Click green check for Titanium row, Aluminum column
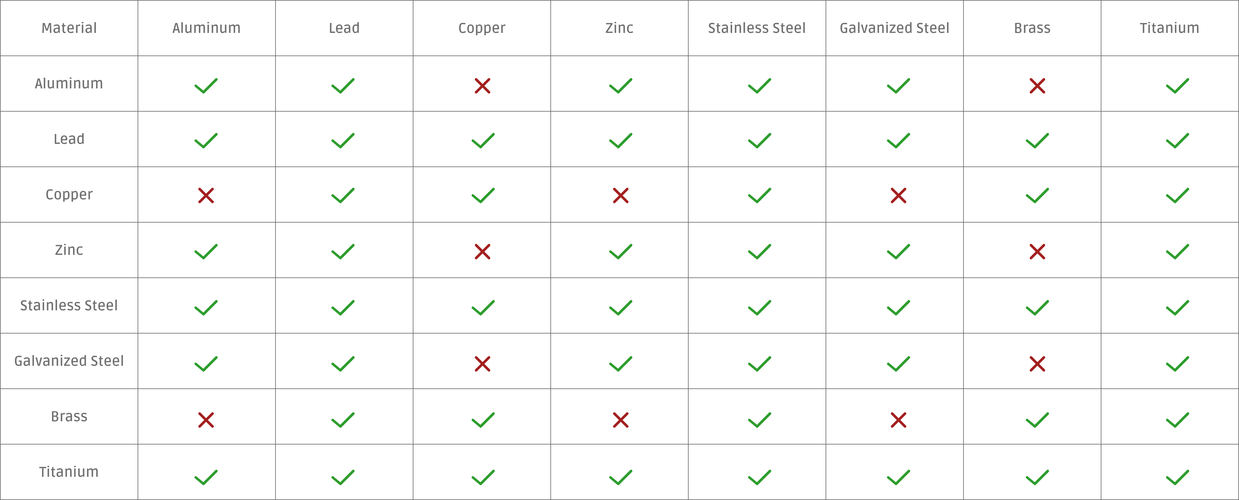The width and height of the screenshot is (1239, 500). click(x=206, y=477)
